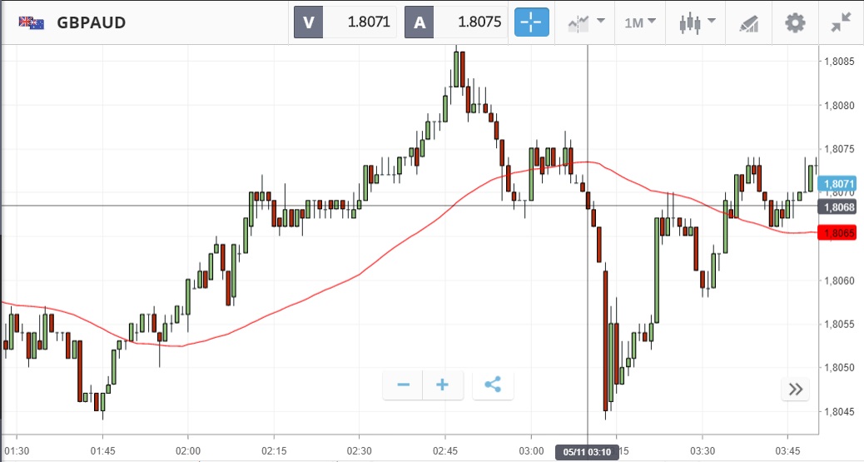Zoom out the chart with minus
The width and height of the screenshot is (864, 462).
[404, 385]
